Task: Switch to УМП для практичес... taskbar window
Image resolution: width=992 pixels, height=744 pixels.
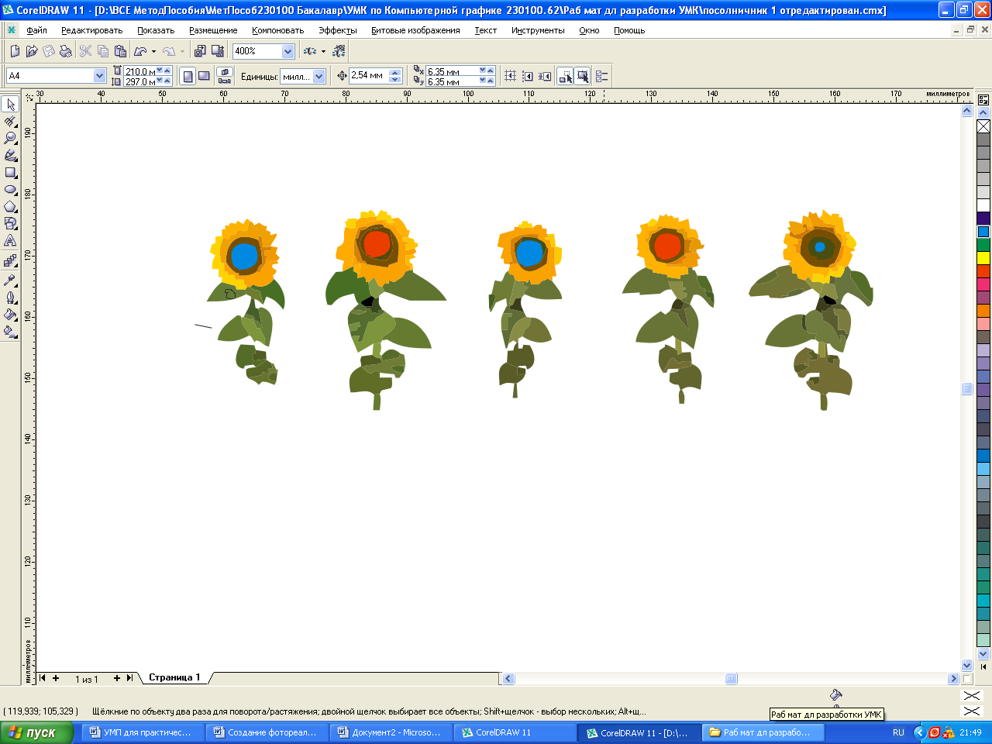Action: 143,732
